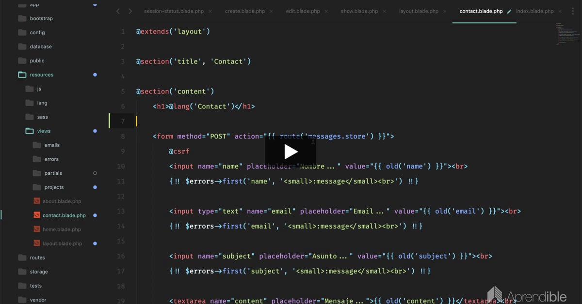Close the create.blade.php tab
This screenshot has width=582, height=304.
[271, 11]
